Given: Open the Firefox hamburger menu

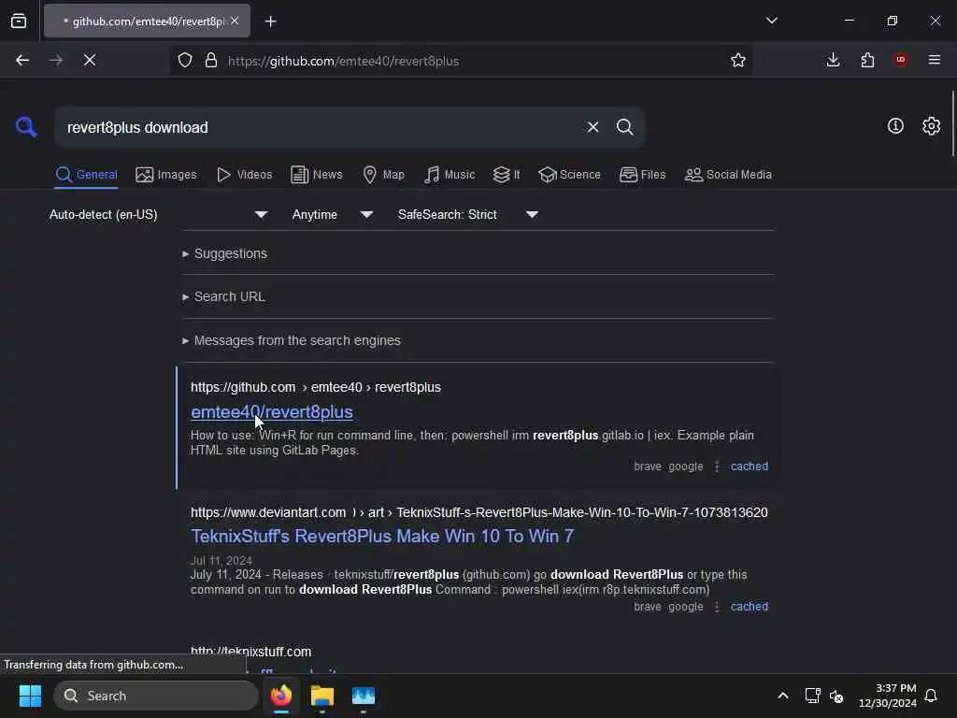Looking at the screenshot, I should coord(935,60).
